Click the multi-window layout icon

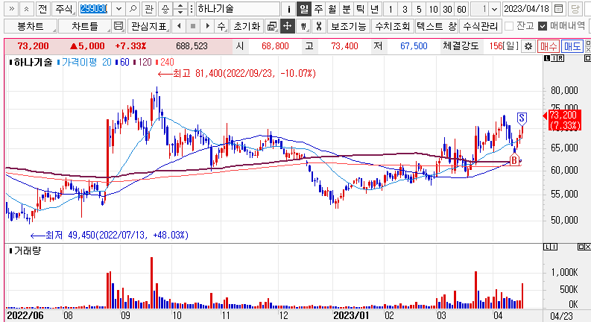[272, 26]
